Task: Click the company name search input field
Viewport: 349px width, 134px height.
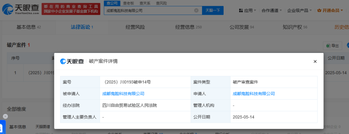Action: [149, 10]
